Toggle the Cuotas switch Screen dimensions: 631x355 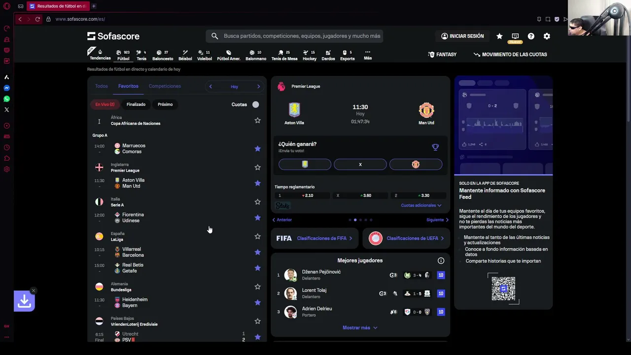(x=255, y=105)
